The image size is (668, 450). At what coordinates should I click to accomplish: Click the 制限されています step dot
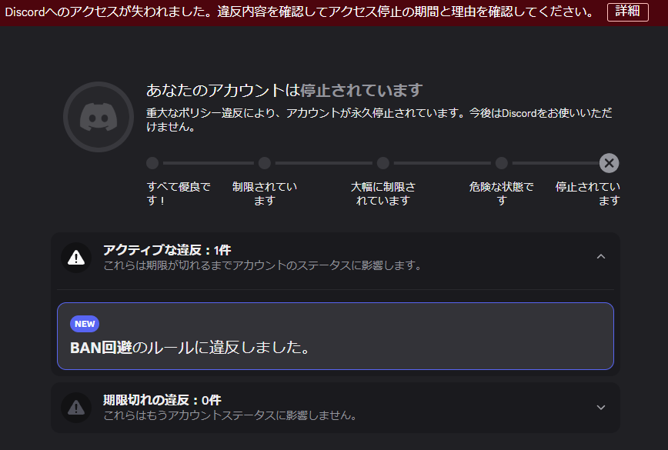tap(265, 163)
